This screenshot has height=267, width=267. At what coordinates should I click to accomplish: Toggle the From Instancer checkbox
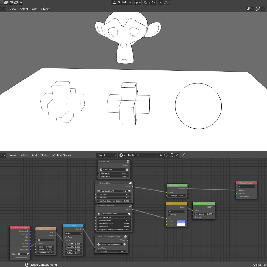(12, 258)
